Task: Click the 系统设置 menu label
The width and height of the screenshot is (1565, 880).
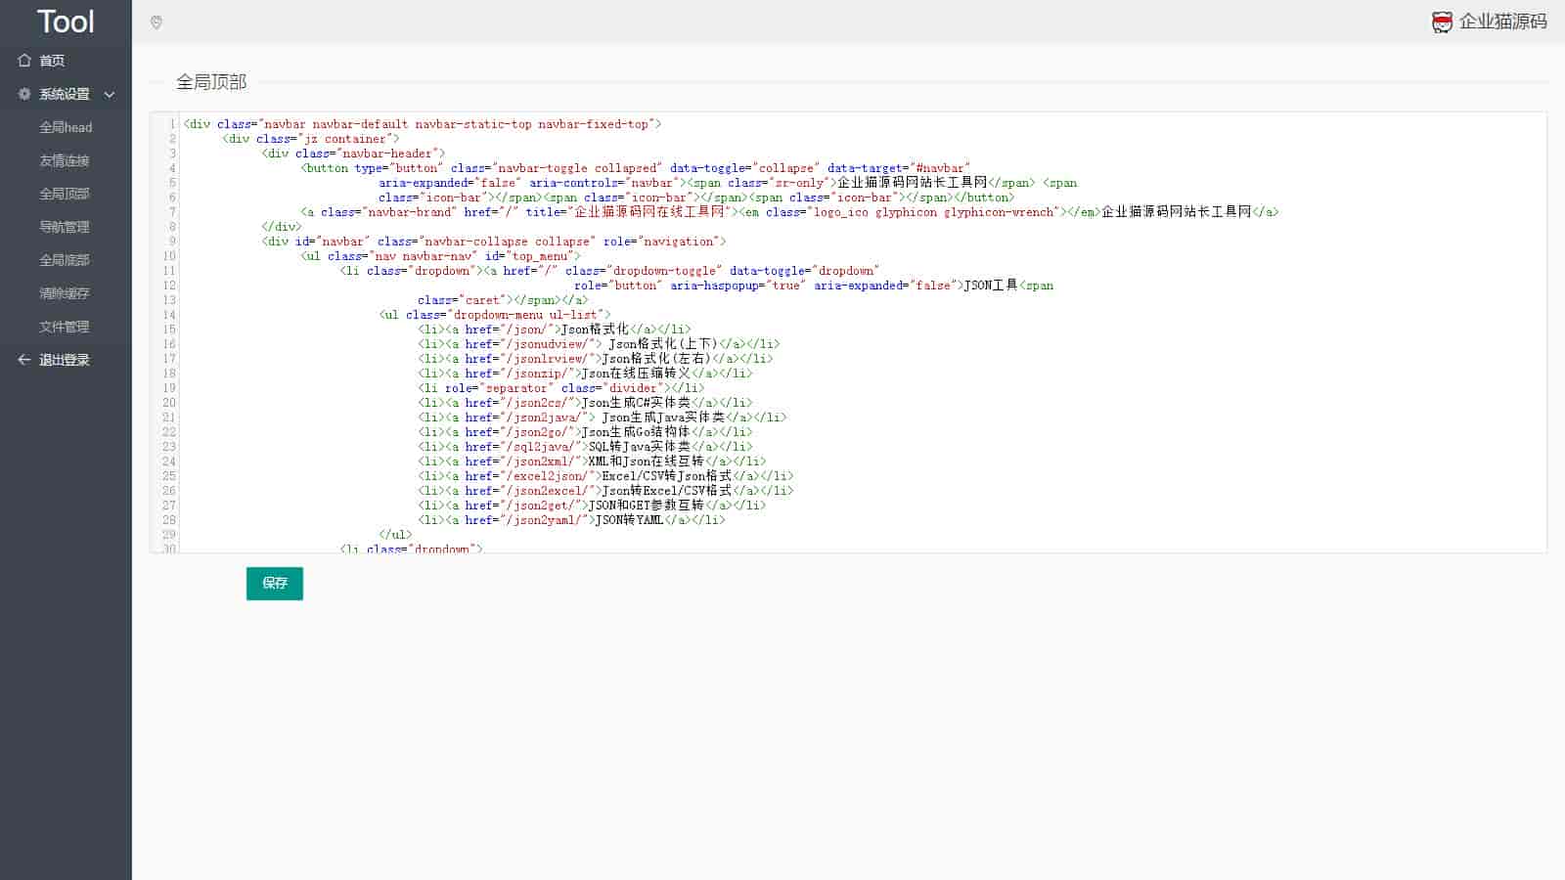Action: 65,94
